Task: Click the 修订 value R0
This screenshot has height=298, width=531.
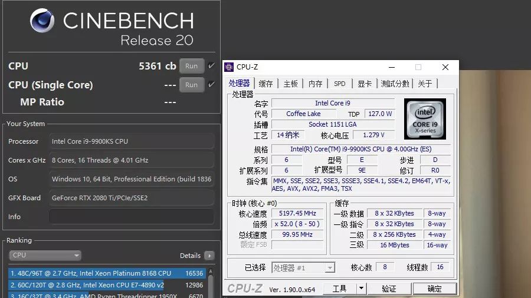Action: click(435, 170)
